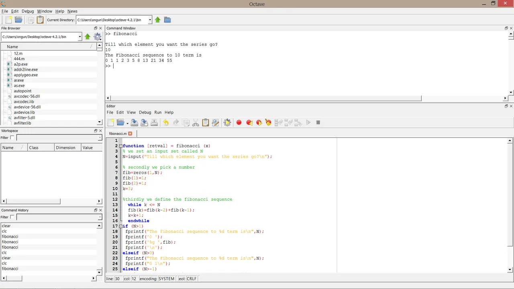The image size is (514, 289).
Task: Click the Stop debugging square icon
Action: coord(318,122)
